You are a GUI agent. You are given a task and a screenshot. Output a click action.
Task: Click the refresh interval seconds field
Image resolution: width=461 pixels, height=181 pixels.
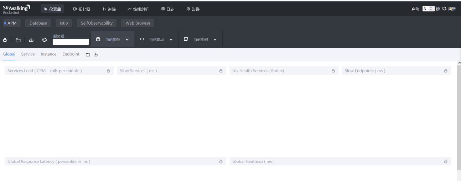[x=428, y=9]
